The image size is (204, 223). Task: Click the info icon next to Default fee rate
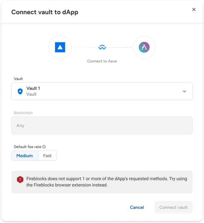(x=44, y=147)
